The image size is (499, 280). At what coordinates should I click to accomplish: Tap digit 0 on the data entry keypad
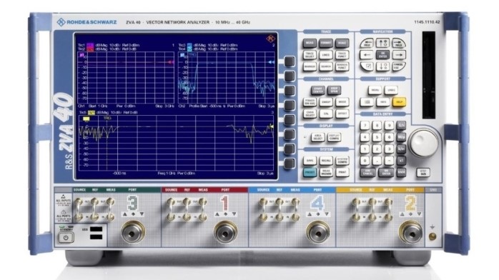(365, 161)
